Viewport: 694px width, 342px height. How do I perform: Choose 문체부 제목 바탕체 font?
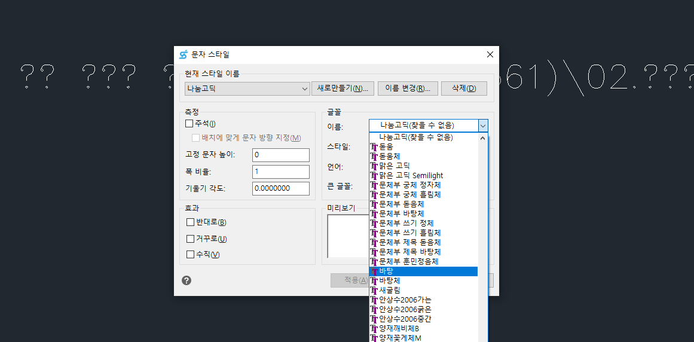424,252
